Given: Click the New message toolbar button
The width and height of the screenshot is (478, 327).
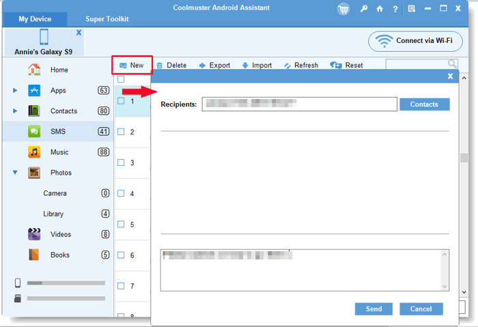Looking at the screenshot, I should (x=132, y=66).
